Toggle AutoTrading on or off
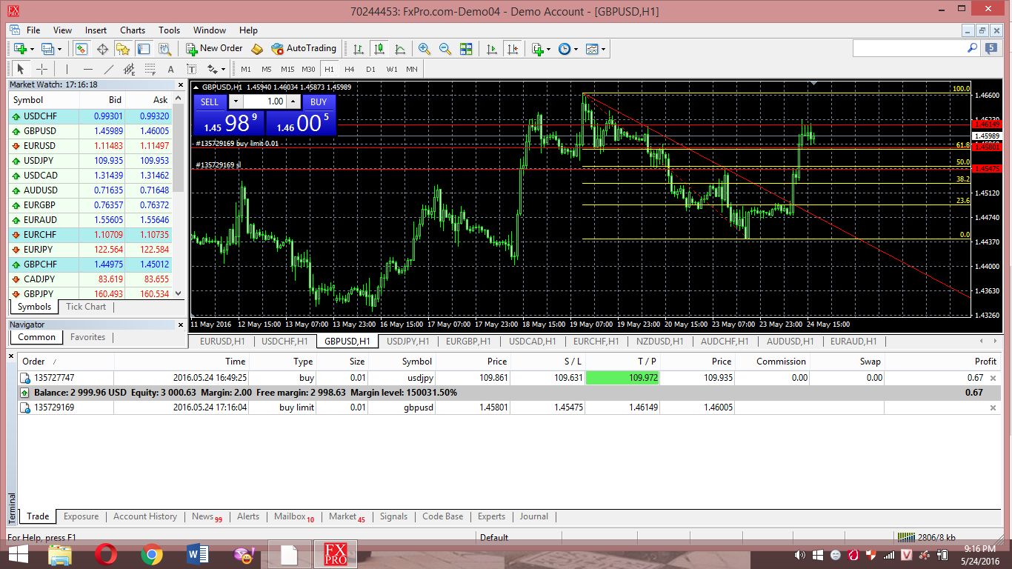Viewport: 1012px width, 569px height. tap(304, 49)
